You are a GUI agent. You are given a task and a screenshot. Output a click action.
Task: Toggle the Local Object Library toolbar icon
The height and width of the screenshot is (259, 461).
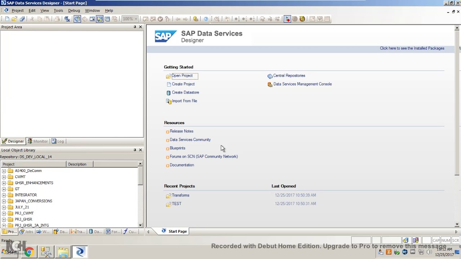pyautogui.click(x=77, y=19)
